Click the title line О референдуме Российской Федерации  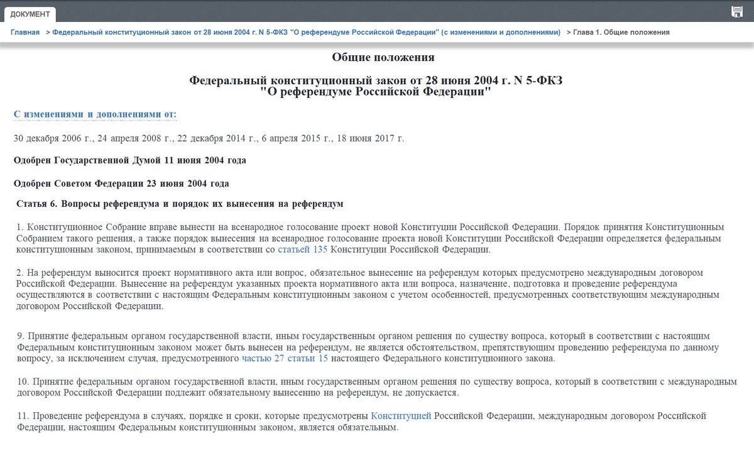click(x=376, y=92)
